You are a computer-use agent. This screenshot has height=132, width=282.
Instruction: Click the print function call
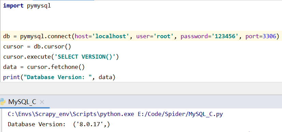(x=12, y=77)
